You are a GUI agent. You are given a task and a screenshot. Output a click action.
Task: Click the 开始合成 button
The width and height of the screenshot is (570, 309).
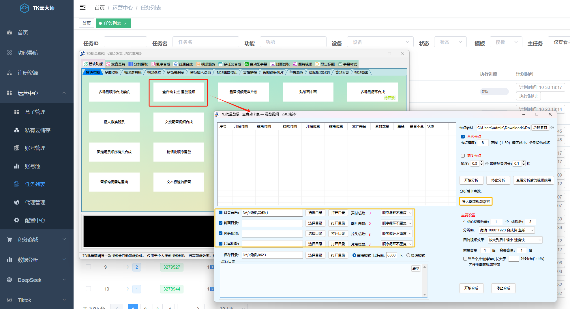(x=471, y=288)
